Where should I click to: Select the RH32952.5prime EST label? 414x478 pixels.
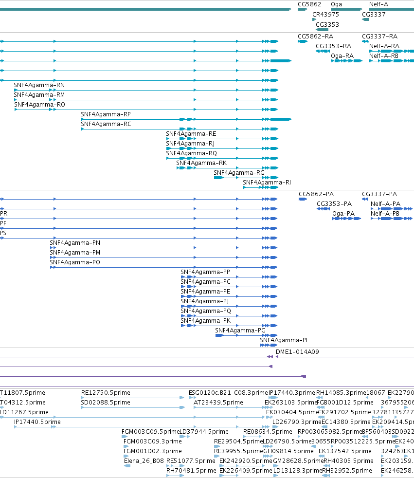coord(347,471)
